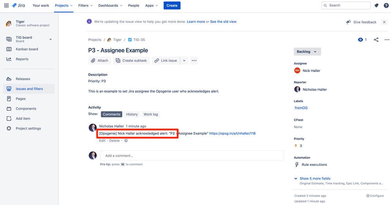Screen dimensions: 391x205
Task: Click the Create button
Action: pyautogui.click(x=172, y=5)
